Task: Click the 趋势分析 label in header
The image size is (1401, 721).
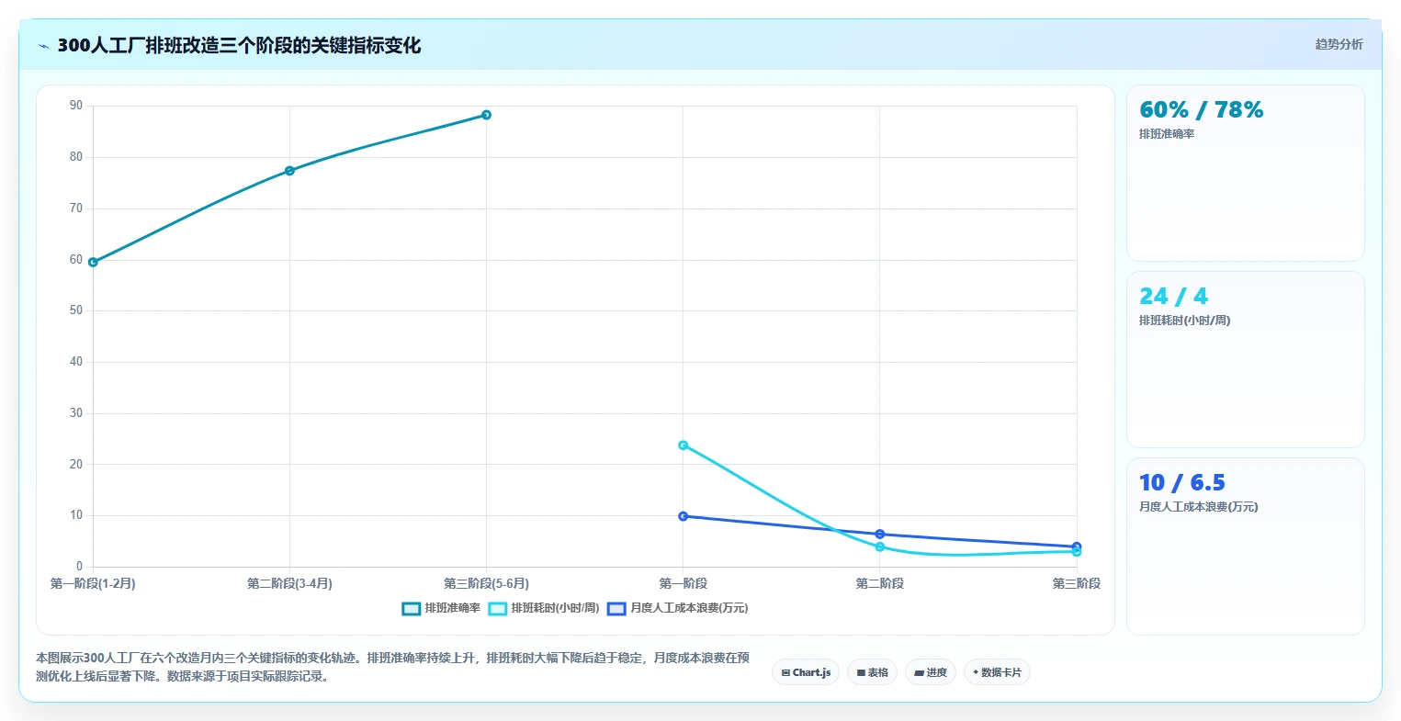Action: [1339, 44]
